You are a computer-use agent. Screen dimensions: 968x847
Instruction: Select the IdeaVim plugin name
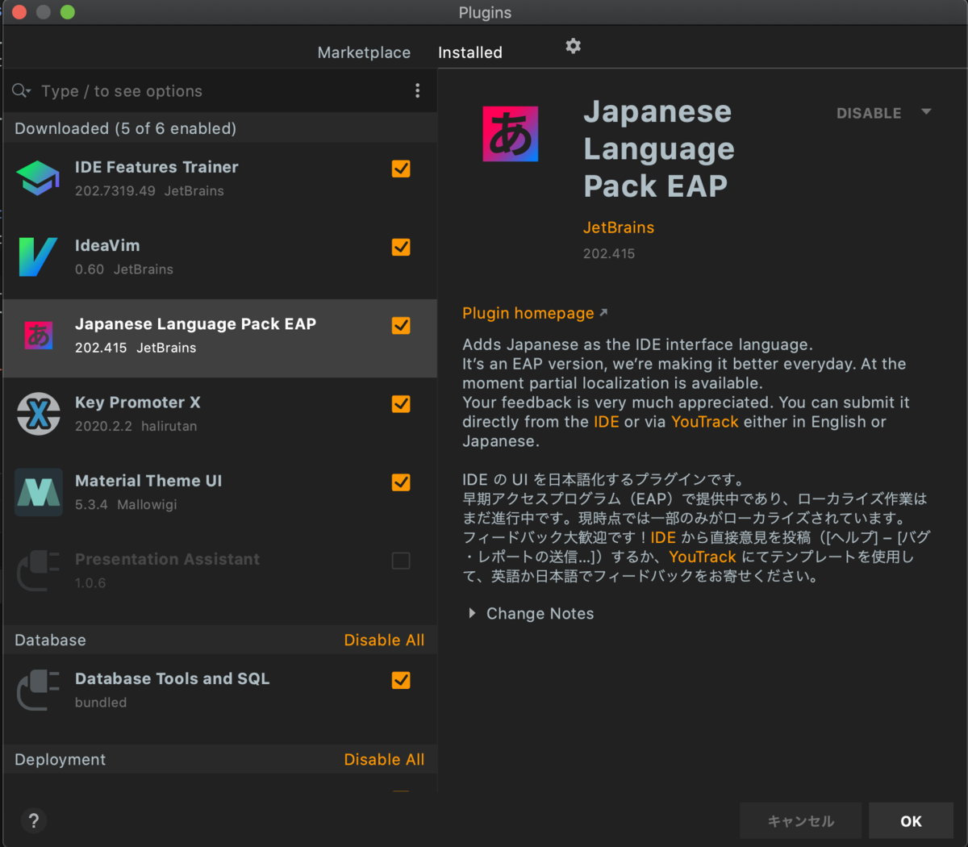point(107,245)
